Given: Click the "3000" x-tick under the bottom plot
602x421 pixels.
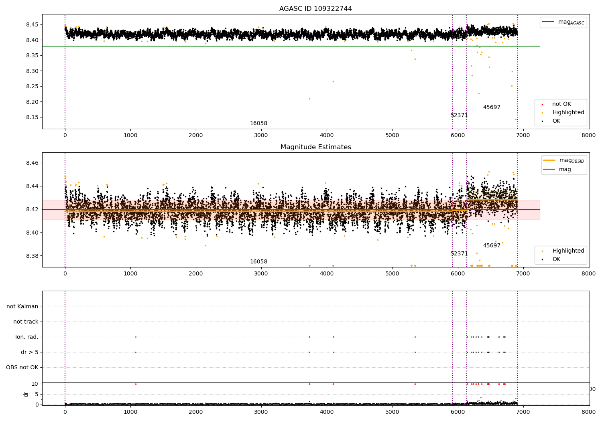Looking at the screenshot, I should (261, 412).
